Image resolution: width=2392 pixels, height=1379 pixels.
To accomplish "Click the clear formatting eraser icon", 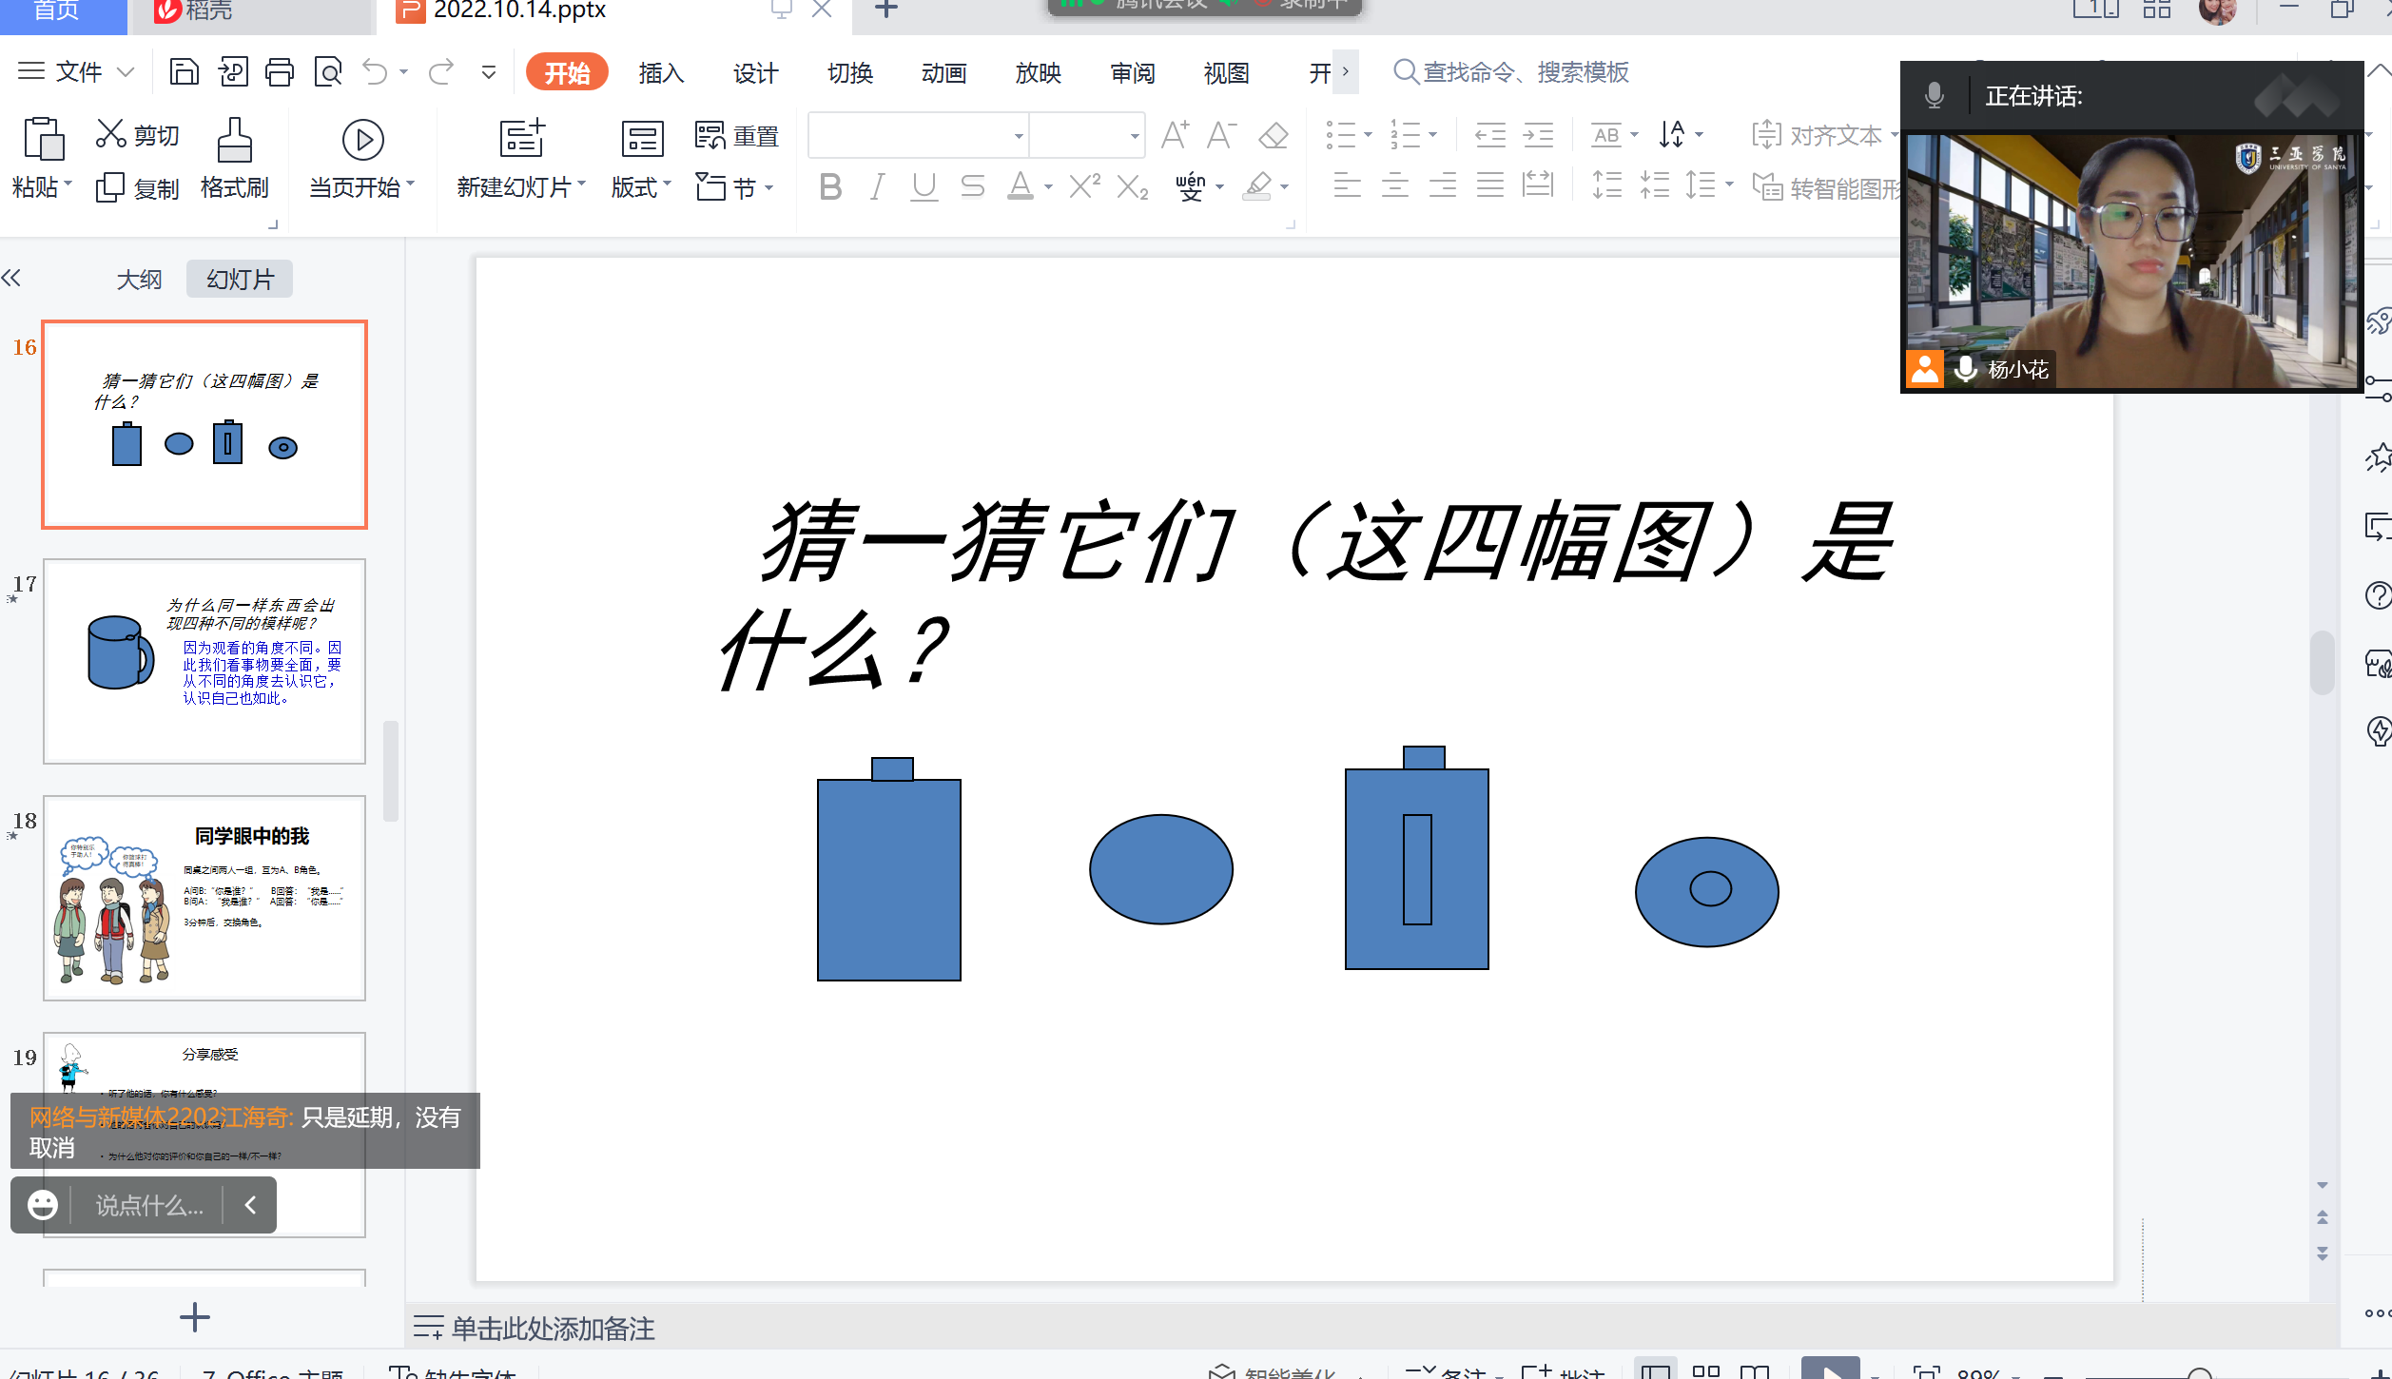I will point(1273,136).
